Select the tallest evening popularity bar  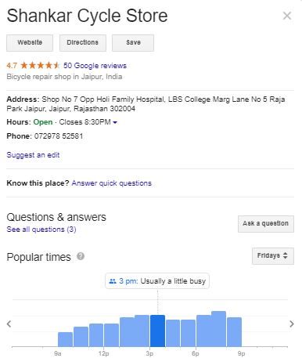(x=218, y=329)
